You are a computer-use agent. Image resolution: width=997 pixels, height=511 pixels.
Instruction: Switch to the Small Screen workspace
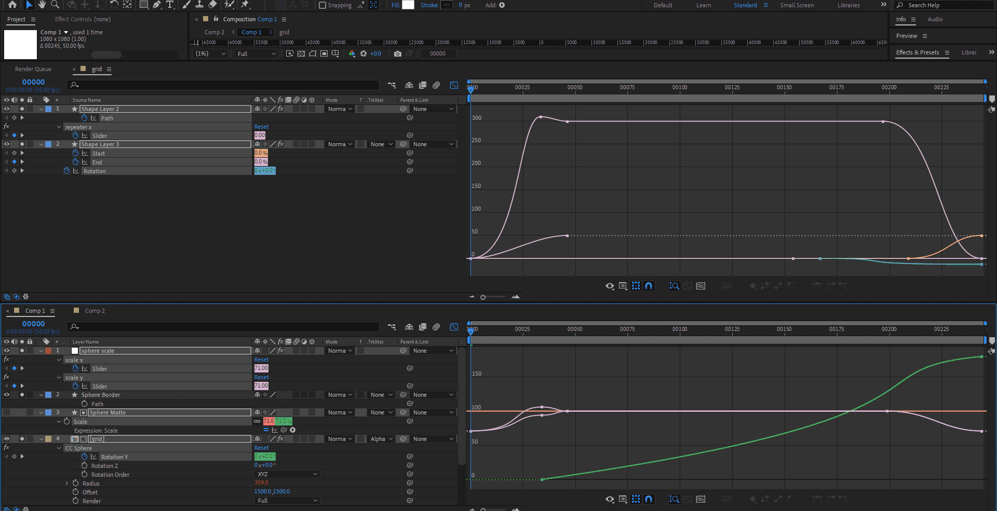797,5
